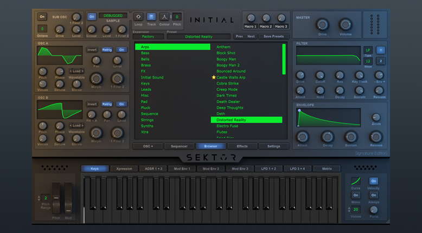Switch to the Browser tab
This screenshot has height=233, width=422.
(210, 146)
